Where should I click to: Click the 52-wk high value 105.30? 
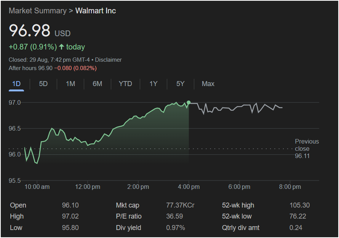tap(300, 205)
